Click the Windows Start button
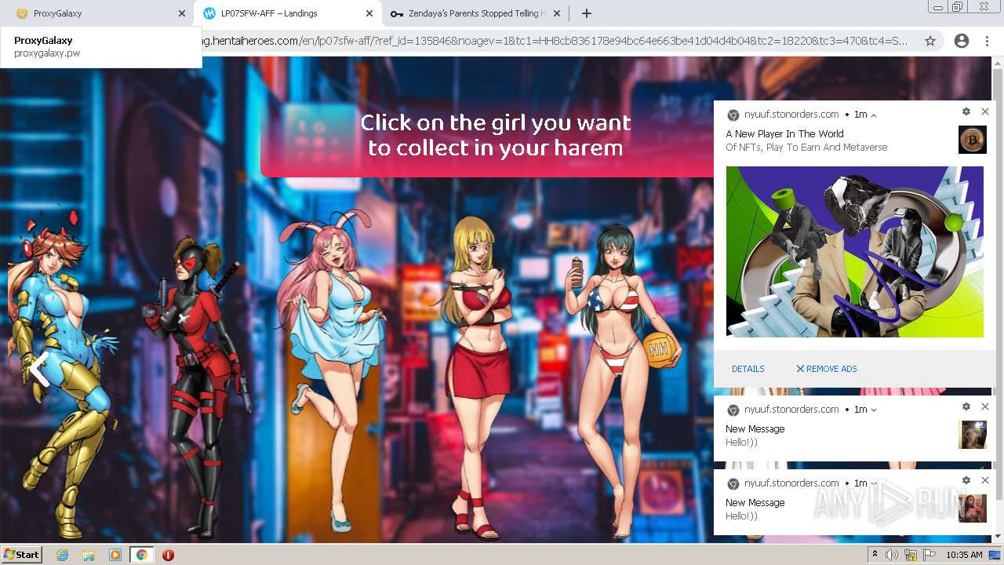Viewport: 1004px width, 565px height. (22, 555)
